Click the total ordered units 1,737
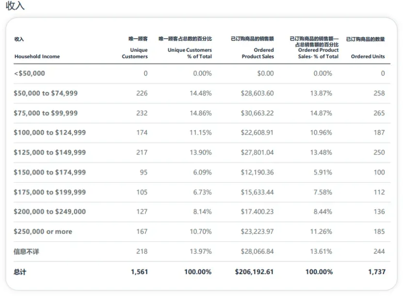This screenshot has height=296, width=403. coord(377,272)
